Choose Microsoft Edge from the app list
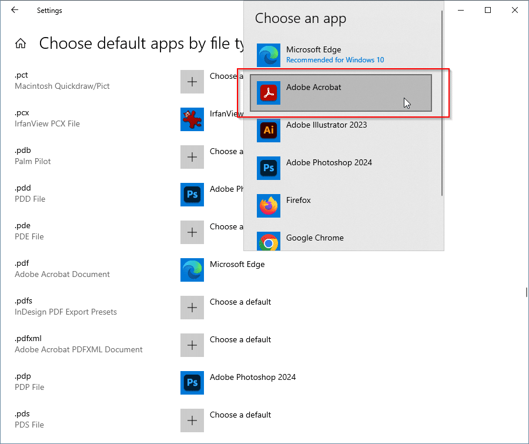The height and width of the screenshot is (444, 529). (341, 55)
